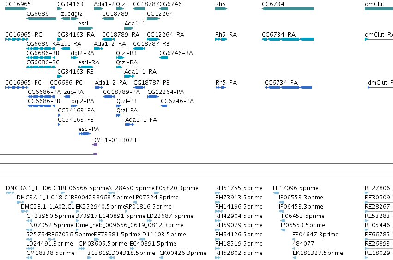Open the Ada1-1 gene label

click(x=134, y=24)
